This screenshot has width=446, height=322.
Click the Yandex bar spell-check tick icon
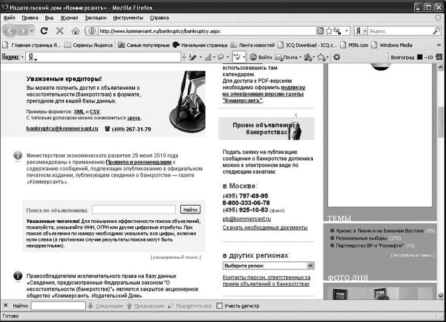click(x=237, y=57)
